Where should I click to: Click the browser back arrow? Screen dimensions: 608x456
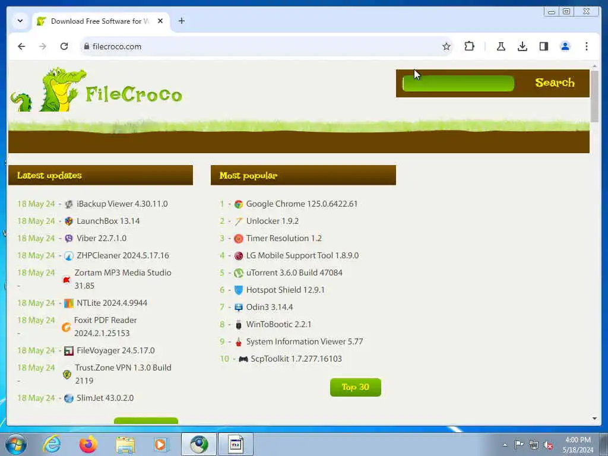point(21,46)
